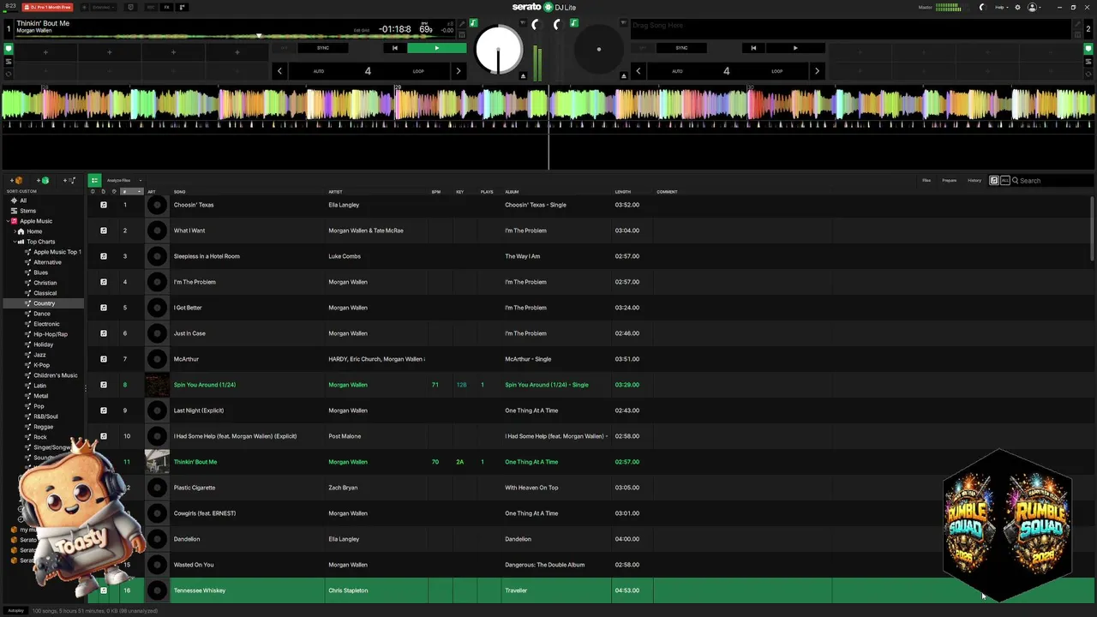This screenshot has height=617, width=1097.
Task: Select the Electronic chart playlist
Action: pyautogui.click(x=46, y=324)
